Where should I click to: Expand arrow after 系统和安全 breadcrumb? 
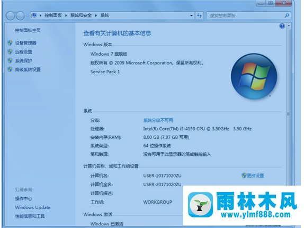96,15
